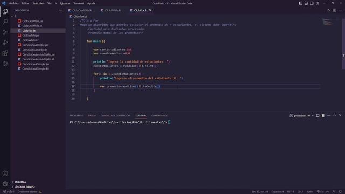Open the Editar menu
This screenshot has height=194, width=345.
pos(25,3)
